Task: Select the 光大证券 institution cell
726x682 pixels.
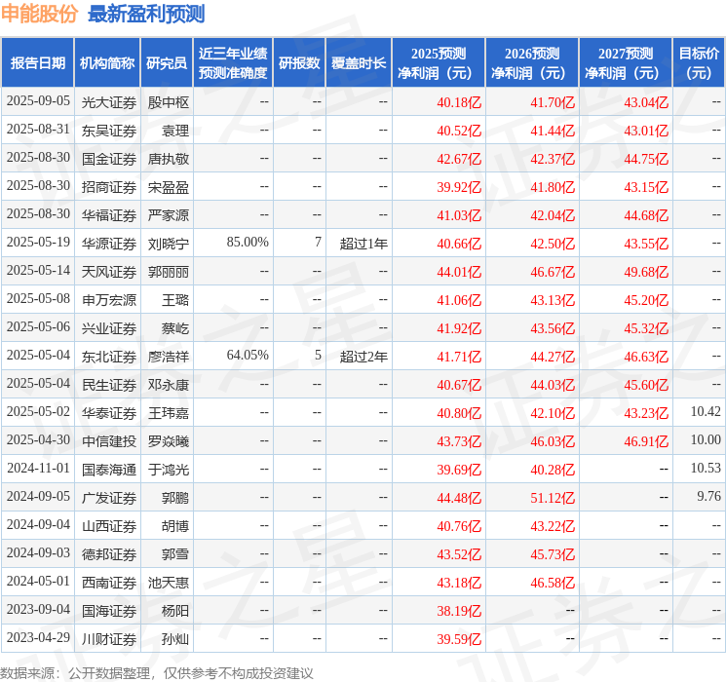Action: 109,102
